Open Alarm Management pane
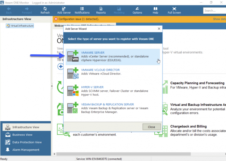 click(26, 150)
